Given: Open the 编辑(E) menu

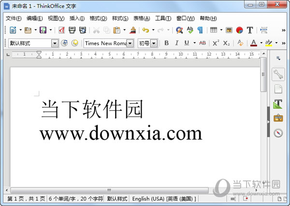Looking at the screenshot, I should pyautogui.click(x=35, y=18).
